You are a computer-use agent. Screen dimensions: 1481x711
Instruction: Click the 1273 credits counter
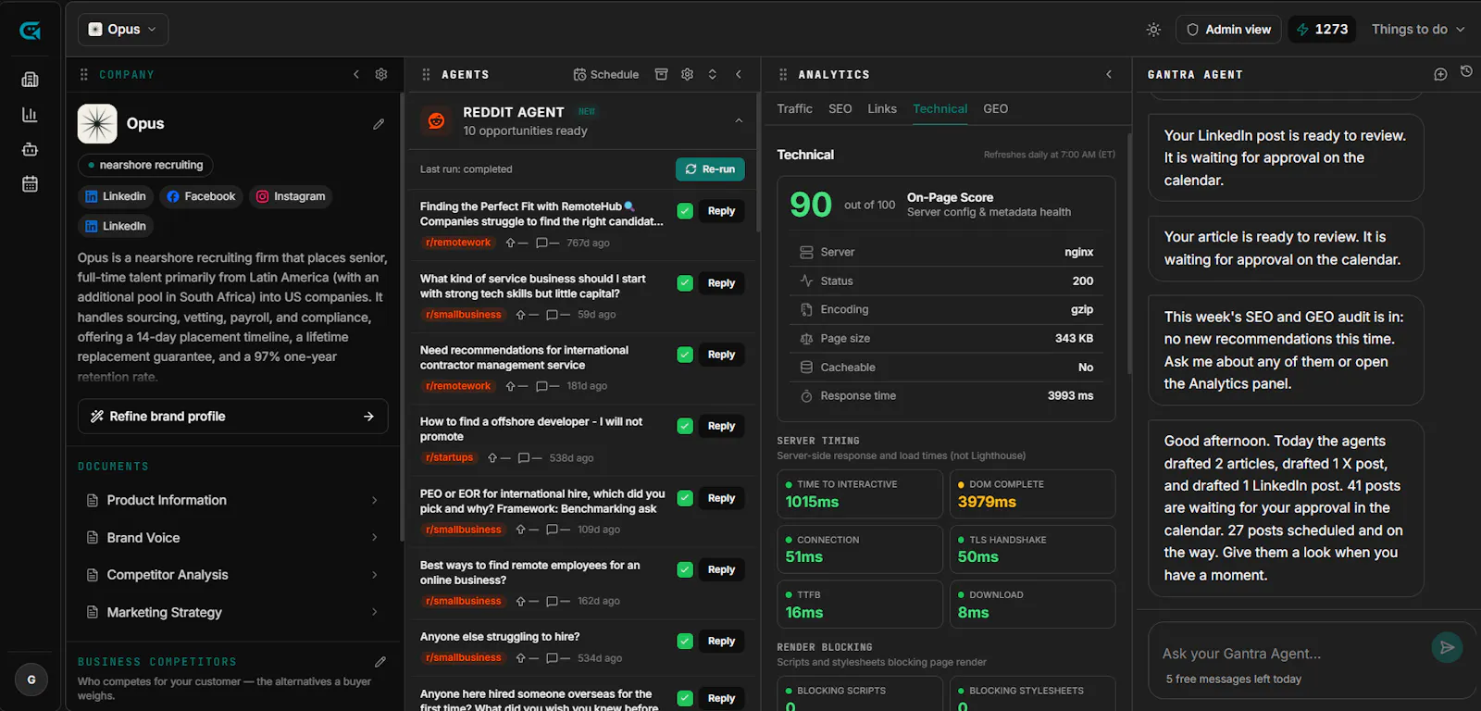[x=1322, y=30]
